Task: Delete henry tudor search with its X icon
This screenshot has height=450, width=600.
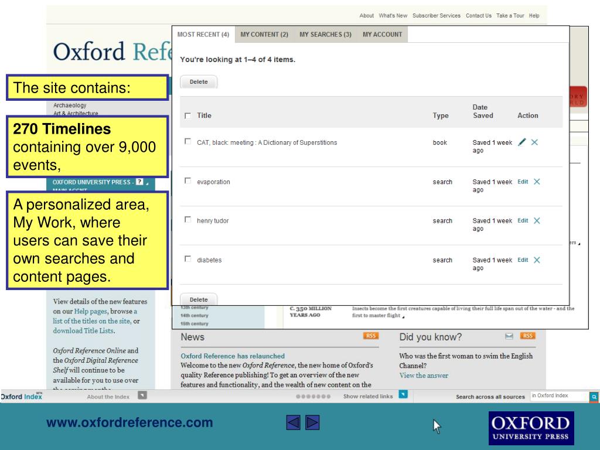Action: (537, 221)
